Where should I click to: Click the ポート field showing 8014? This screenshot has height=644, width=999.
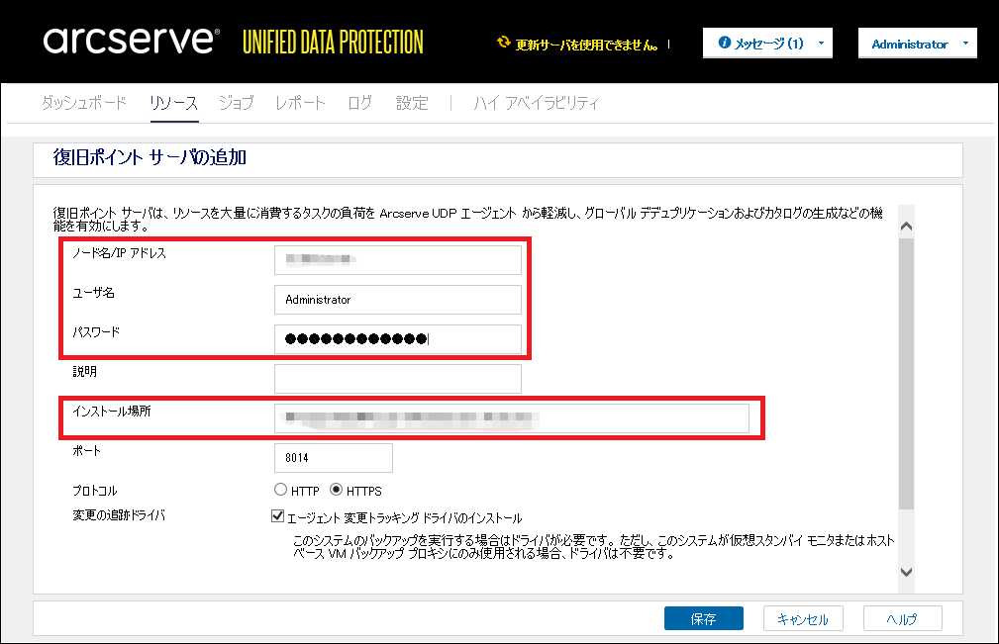point(334,458)
